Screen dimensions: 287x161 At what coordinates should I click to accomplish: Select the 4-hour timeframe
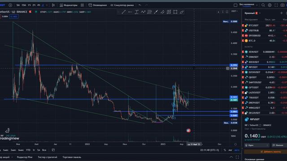coord(39,5)
